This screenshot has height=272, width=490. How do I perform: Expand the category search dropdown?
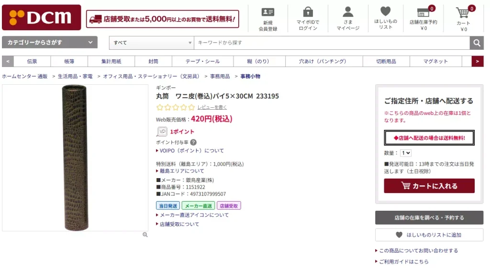point(50,42)
